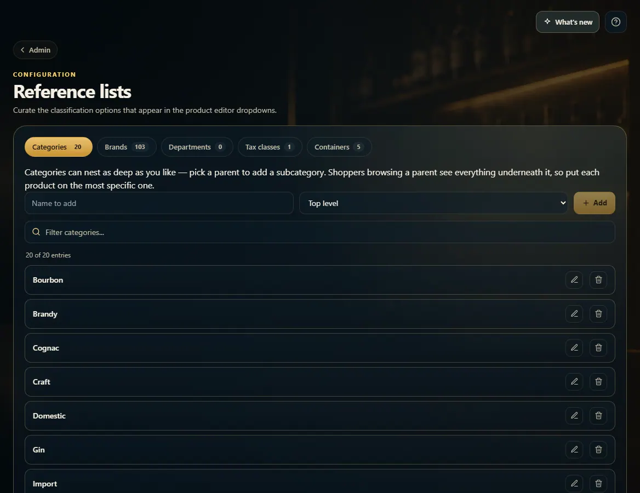
Task: Edit the Cognac category
Action: [574, 348]
